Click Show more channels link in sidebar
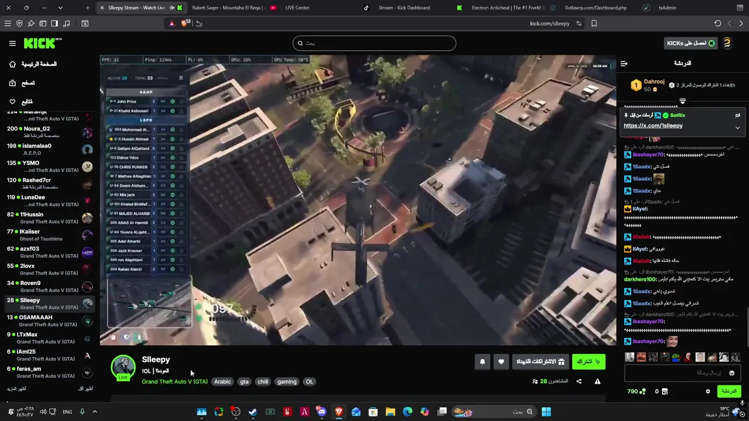The height and width of the screenshot is (421, 749). (x=16, y=389)
